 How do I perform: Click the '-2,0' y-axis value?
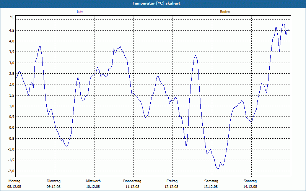(11, 171)
